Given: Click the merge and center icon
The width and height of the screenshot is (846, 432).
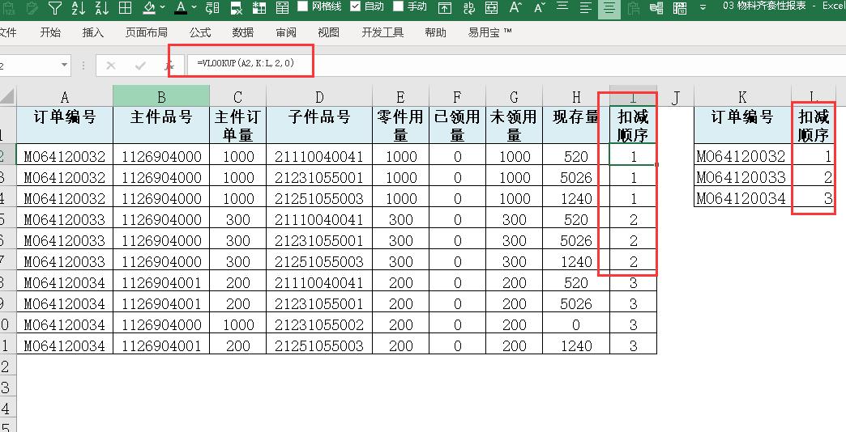Looking at the screenshot, I should 492,7.
